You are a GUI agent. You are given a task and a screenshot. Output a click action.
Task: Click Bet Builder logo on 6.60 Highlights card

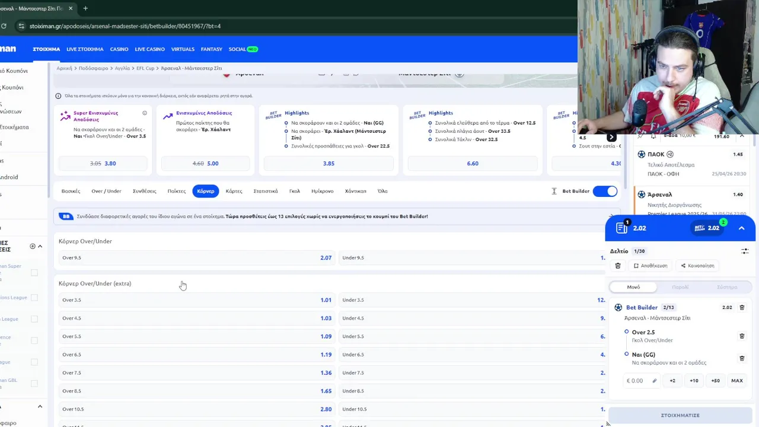click(x=417, y=115)
